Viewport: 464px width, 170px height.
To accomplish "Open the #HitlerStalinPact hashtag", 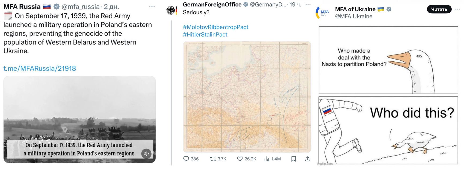I will 205,34.
